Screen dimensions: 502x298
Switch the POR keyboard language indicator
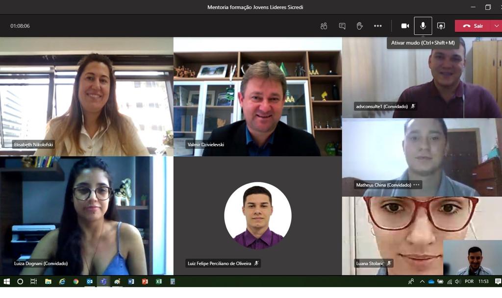(x=469, y=281)
